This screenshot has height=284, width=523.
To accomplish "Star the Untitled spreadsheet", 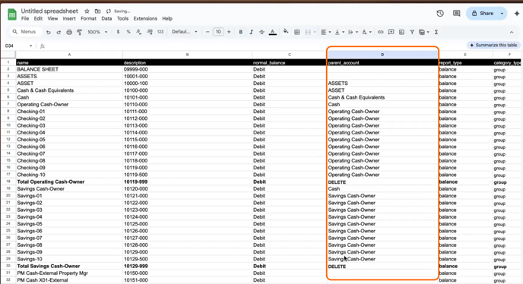I will 87,11.
